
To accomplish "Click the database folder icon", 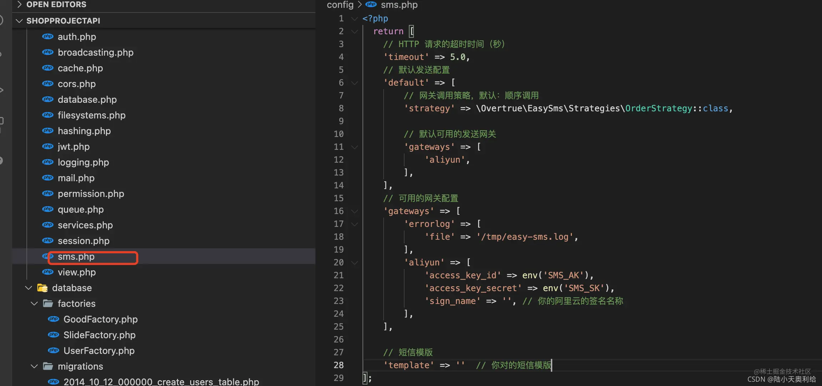I will (42, 288).
